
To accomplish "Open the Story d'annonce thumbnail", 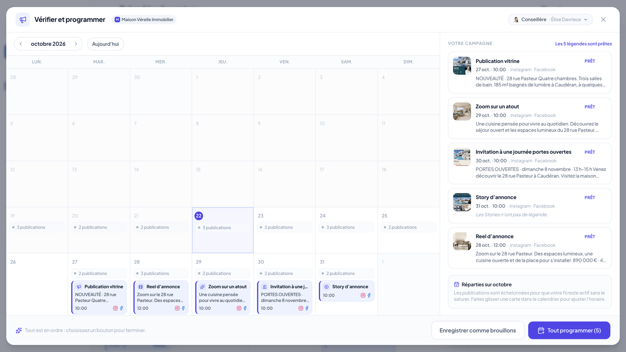I will [462, 202].
